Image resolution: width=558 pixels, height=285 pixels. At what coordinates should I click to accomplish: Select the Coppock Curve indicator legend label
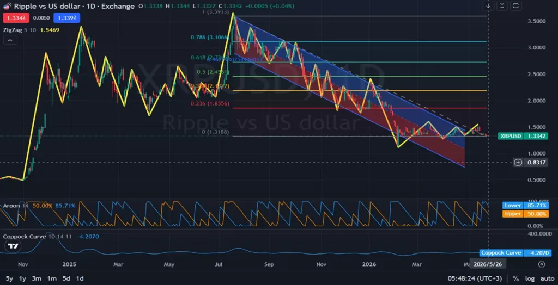click(24, 236)
